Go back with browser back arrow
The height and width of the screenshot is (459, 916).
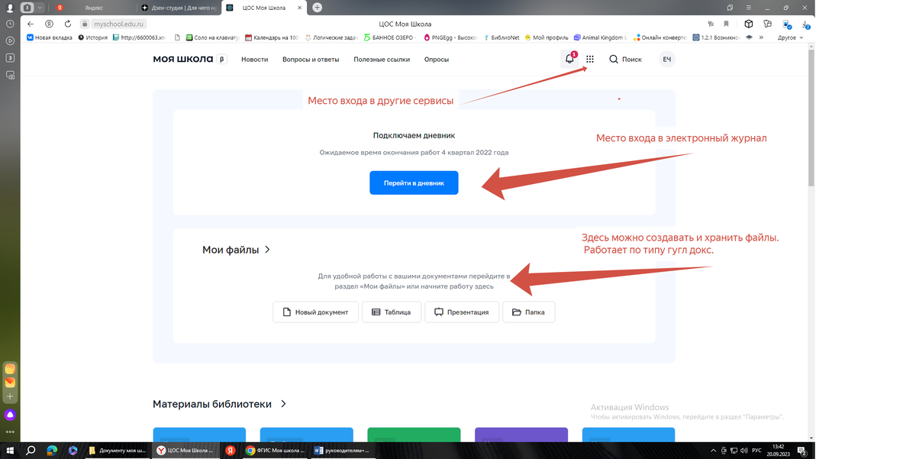30,24
